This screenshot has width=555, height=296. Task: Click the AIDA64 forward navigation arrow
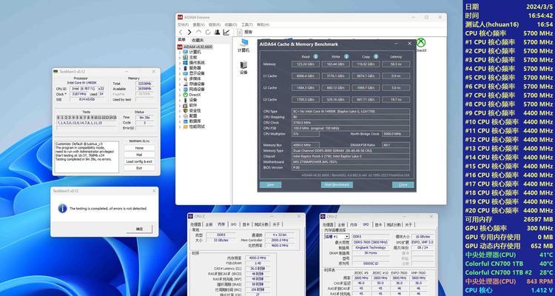point(189,33)
